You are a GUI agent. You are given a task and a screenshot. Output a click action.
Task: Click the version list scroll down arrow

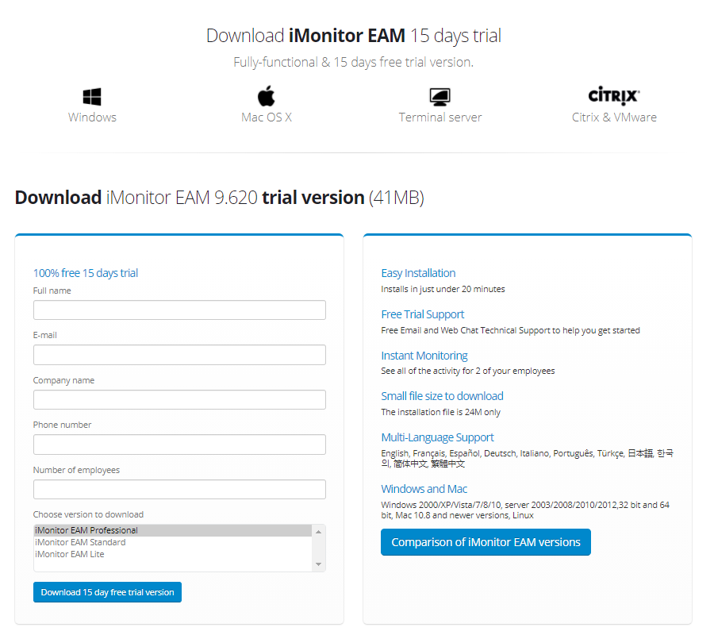click(x=319, y=564)
